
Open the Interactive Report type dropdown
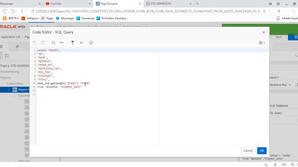[x=280, y=85]
